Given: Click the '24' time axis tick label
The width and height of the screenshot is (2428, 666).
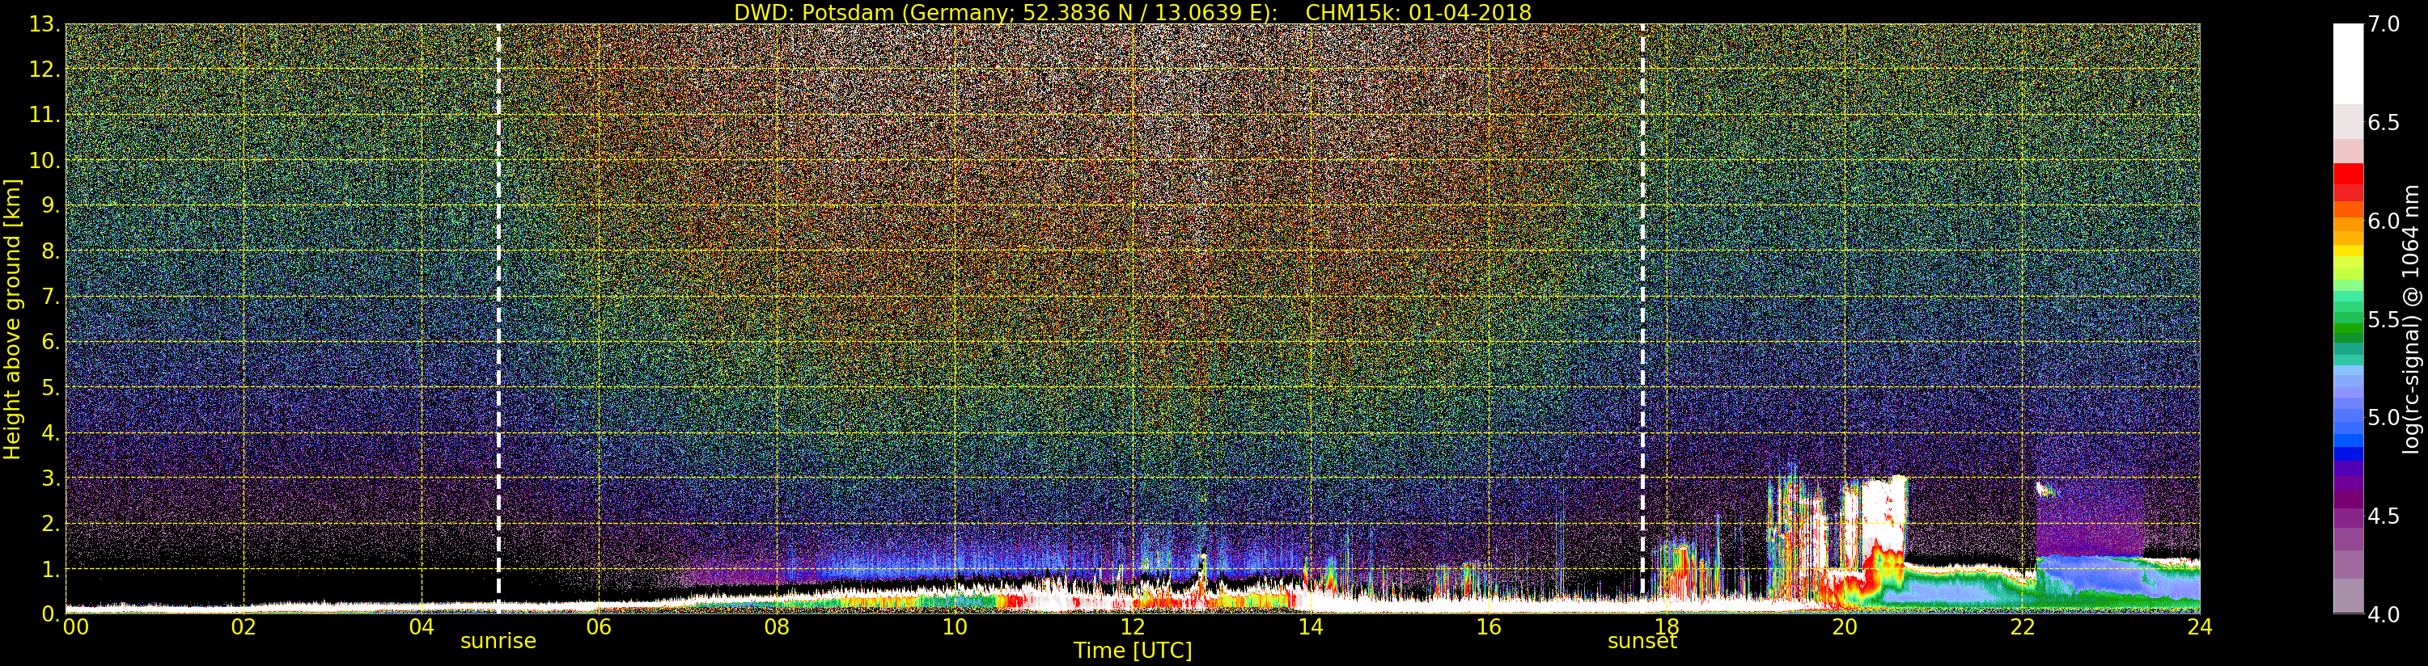Looking at the screenshot, I should (x=2200, y=627).
